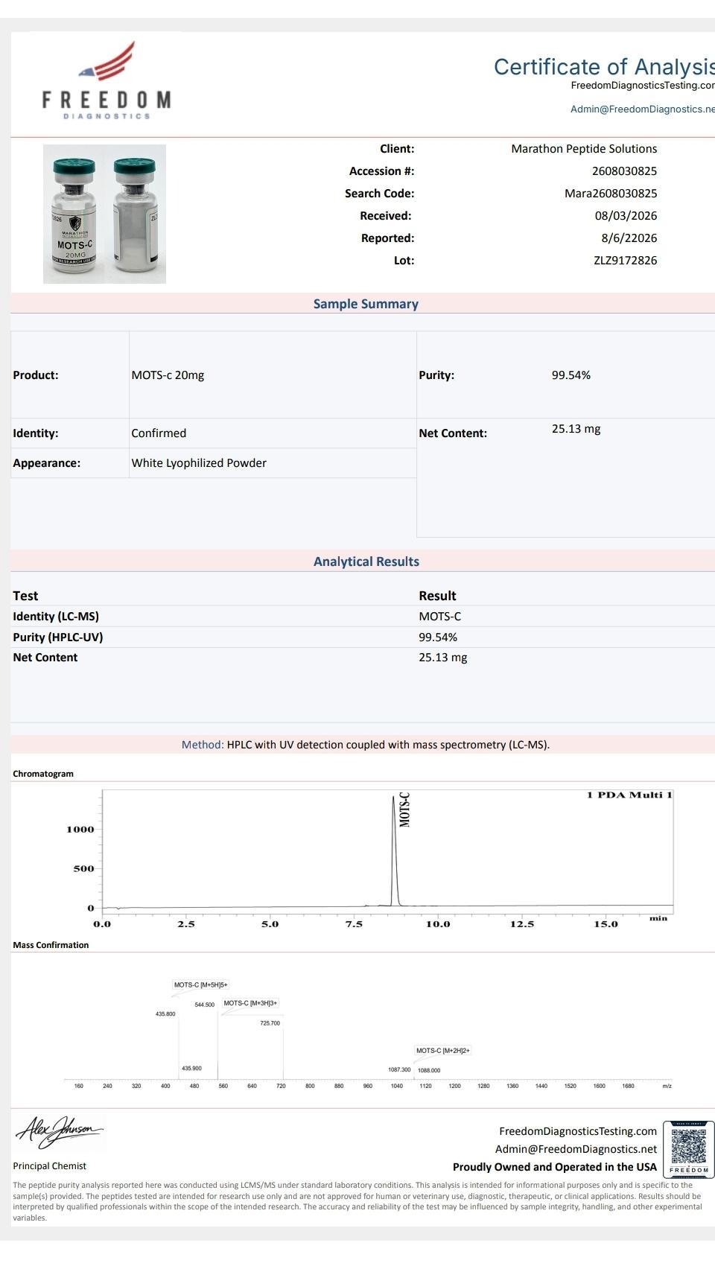Click "Proudly Owned and Operated in the USA"
Screen dimensions: 715x1266
click(x=555, y=1167)
